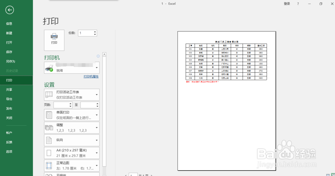Open 帐户 (Account) in the sidebar

click(16, 133)
